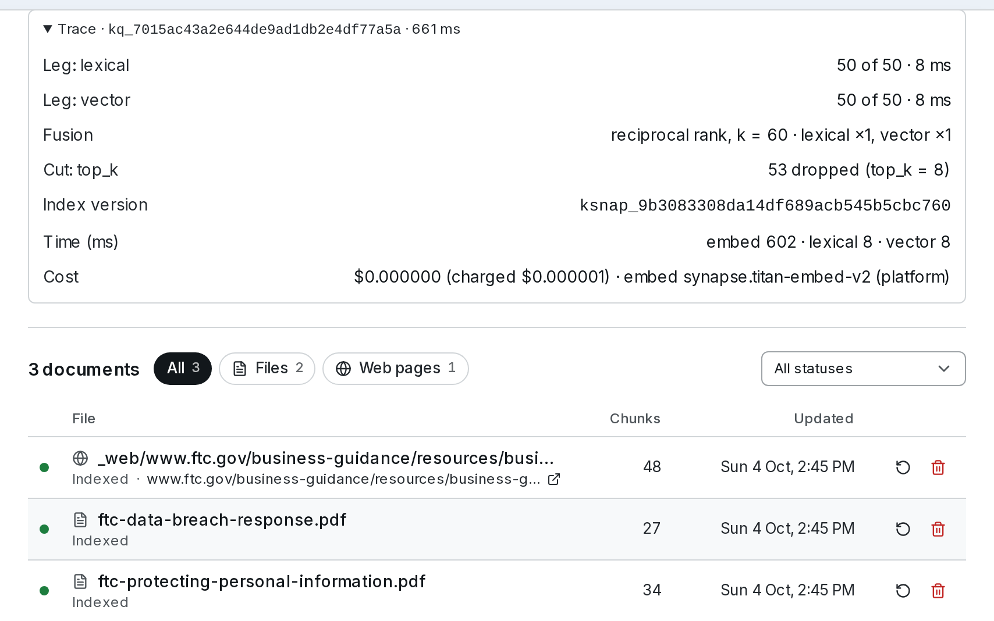Open the All statuses dropdown

pyautogui.click(x=863, y=369)
